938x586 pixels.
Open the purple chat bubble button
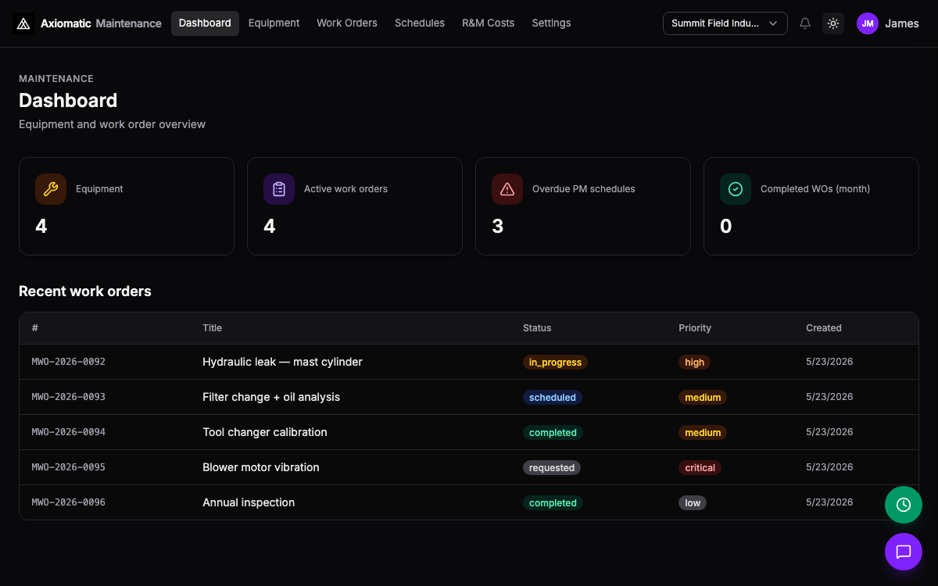[x=904, y=552]
